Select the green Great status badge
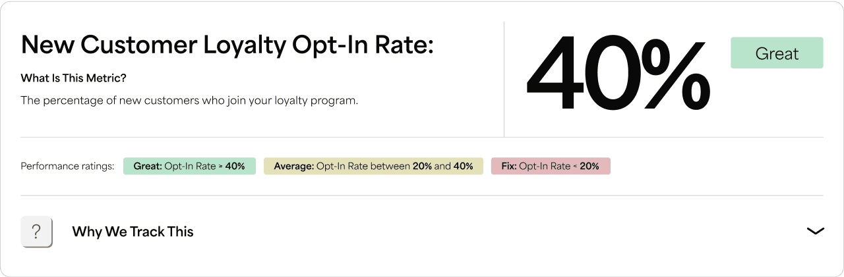This screenshot has height=277, width=844. 777,53
